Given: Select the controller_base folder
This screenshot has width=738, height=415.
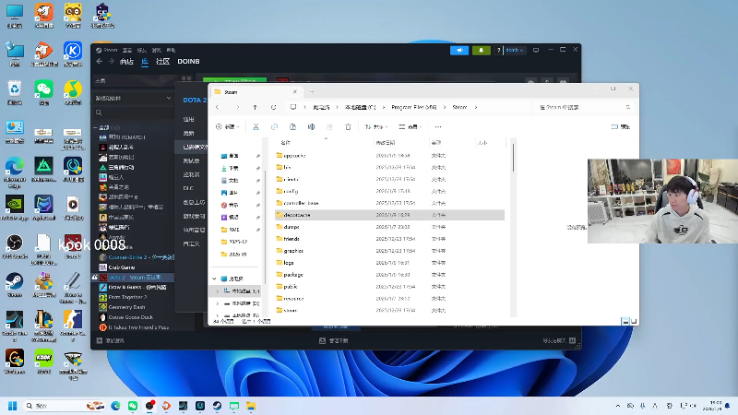Looking at the screenshot, I should click(x=301, y=203).
